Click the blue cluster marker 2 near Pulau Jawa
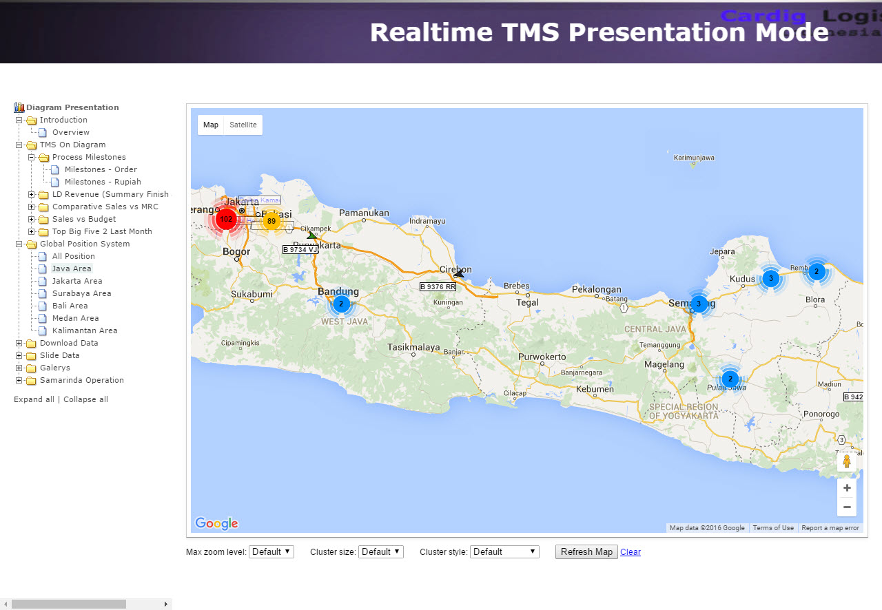The height and width of the screenshot is (610, 882). (x=730, y=379)
